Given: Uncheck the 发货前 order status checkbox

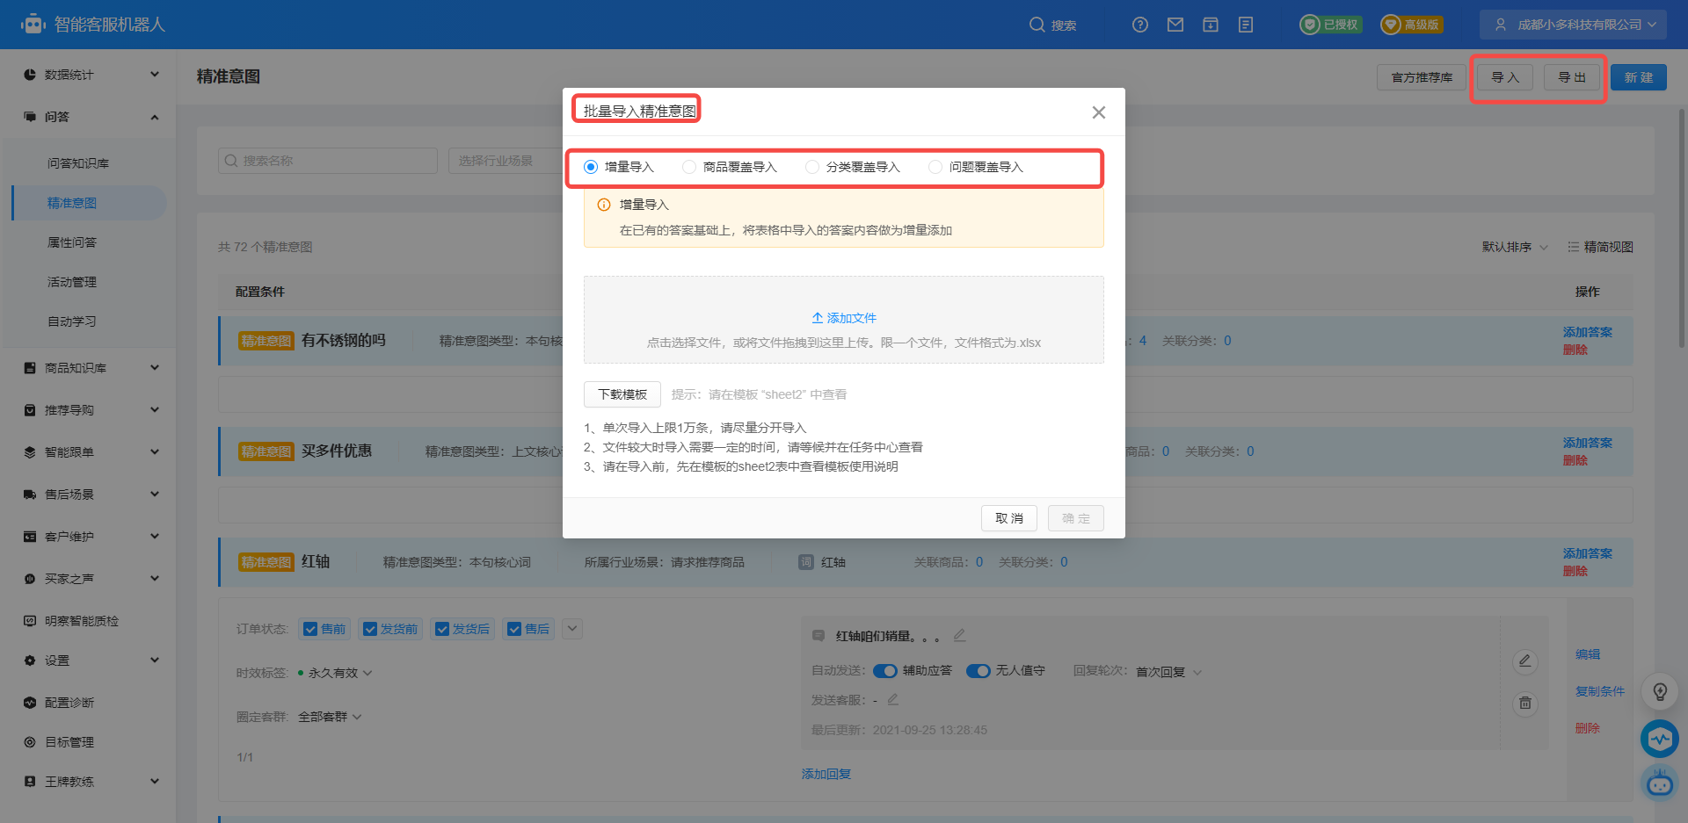Looking at the screenshot, I should tap(370, 629).
